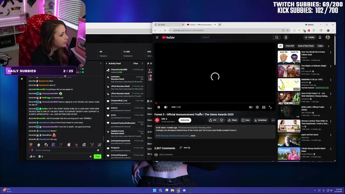Viewport: 345px width, 194px height.
Task: Subscribe to the IGN channel
Action: pos(185,120)
